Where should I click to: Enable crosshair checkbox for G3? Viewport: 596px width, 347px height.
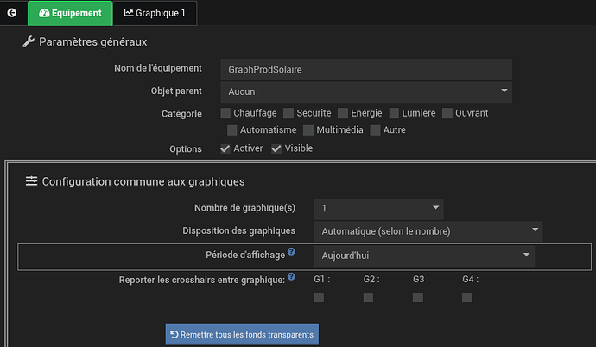[418, 298]
